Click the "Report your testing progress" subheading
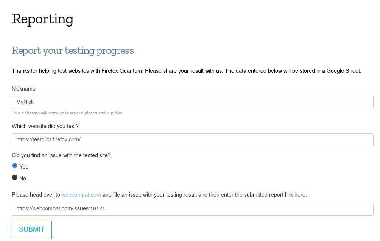Viewport: 380px width, 241px height. pos(73,50)
